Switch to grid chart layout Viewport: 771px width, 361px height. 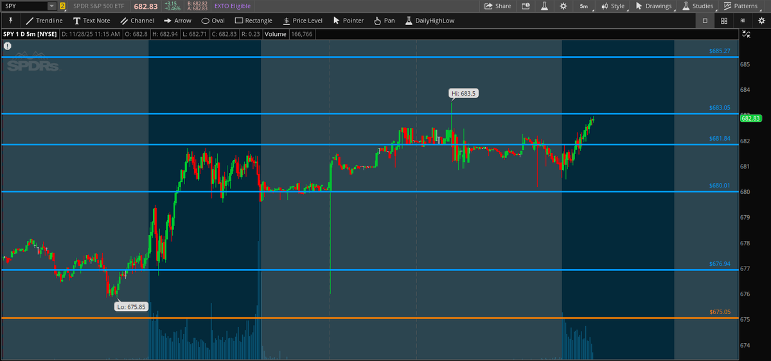pyautogui.click(x=724, y=21)
